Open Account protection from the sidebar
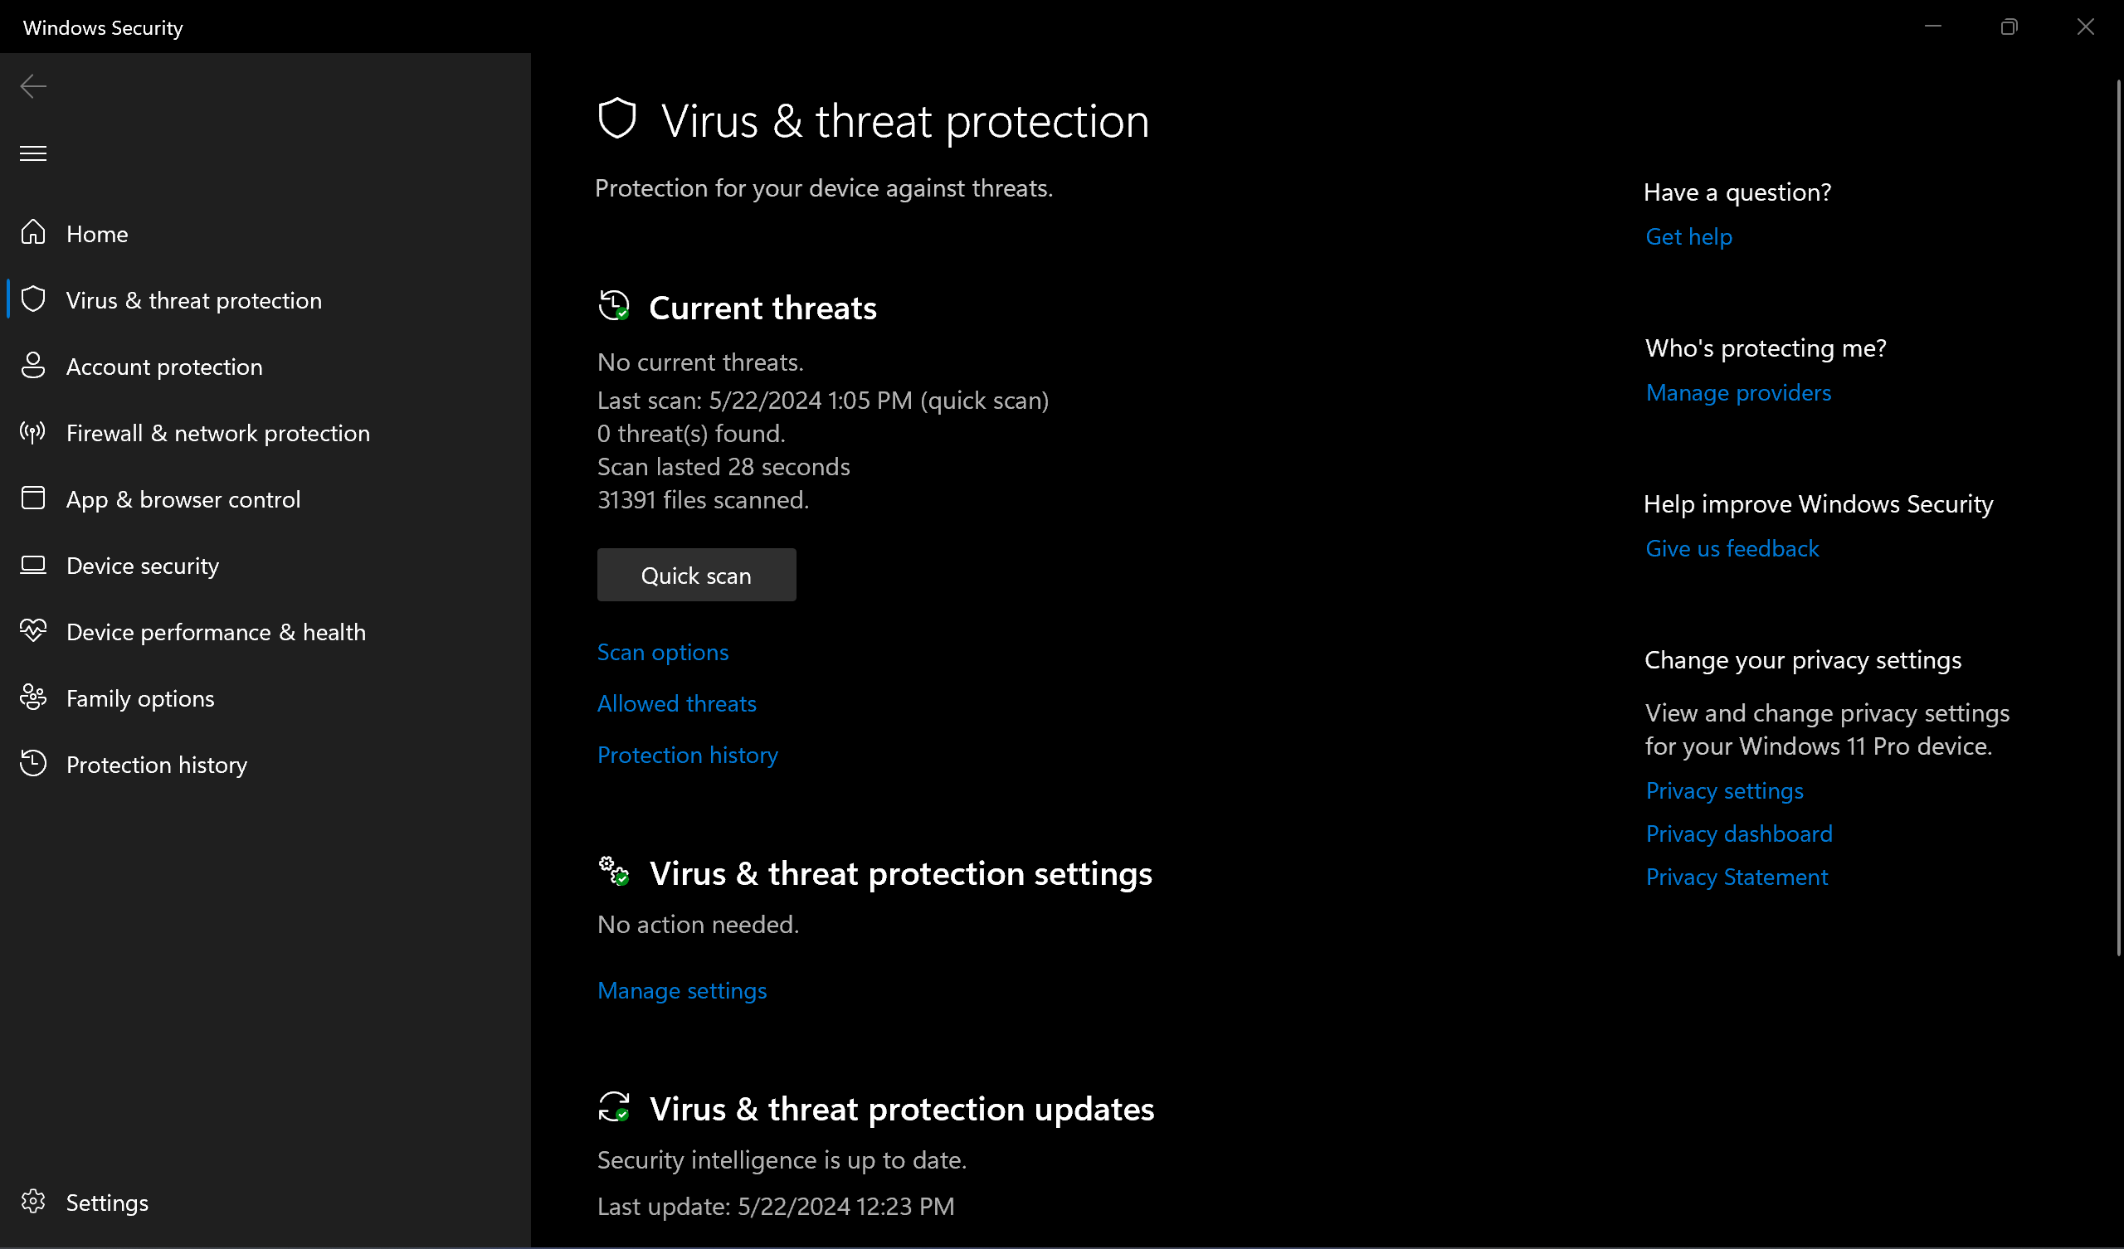 click(165, 367)
